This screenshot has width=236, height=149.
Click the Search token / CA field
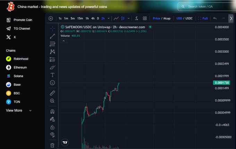[206, 7]
